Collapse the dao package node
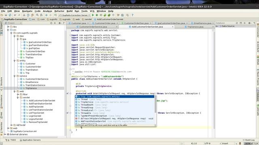 point(15,36)
